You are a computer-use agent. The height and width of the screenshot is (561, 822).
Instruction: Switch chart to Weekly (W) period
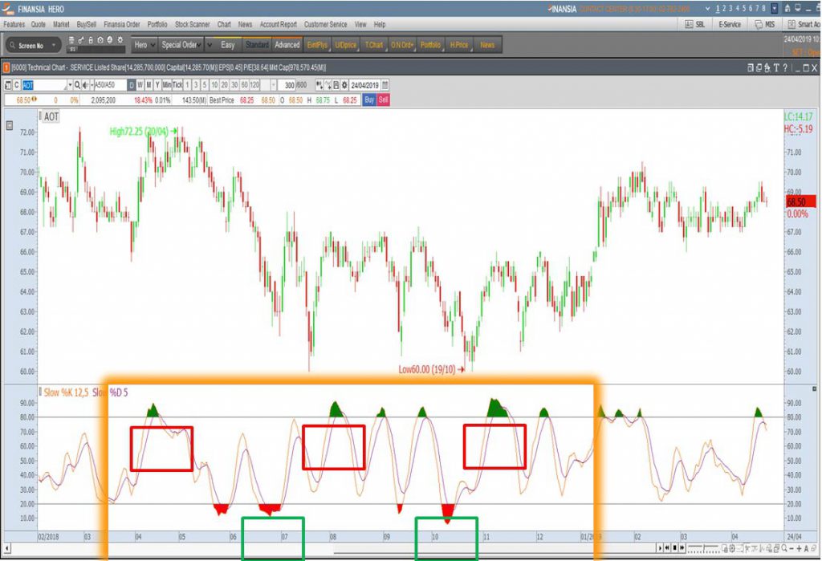(x=140, y=85)
